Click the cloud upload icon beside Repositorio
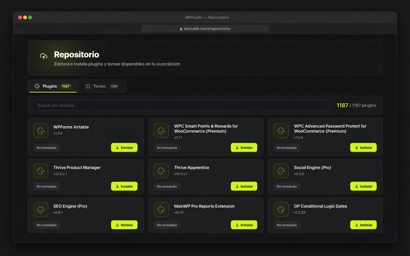 click(x=44, y=56)
